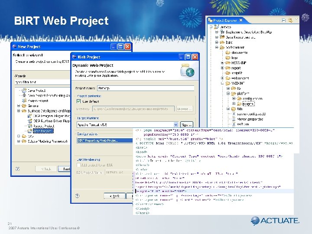Screen dimensions: 312x234
Task: Click help icon in Web Project dialog
Action: coord(77,196)
